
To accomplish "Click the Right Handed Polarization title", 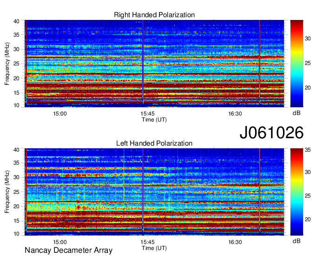I will tap(154, 15).
